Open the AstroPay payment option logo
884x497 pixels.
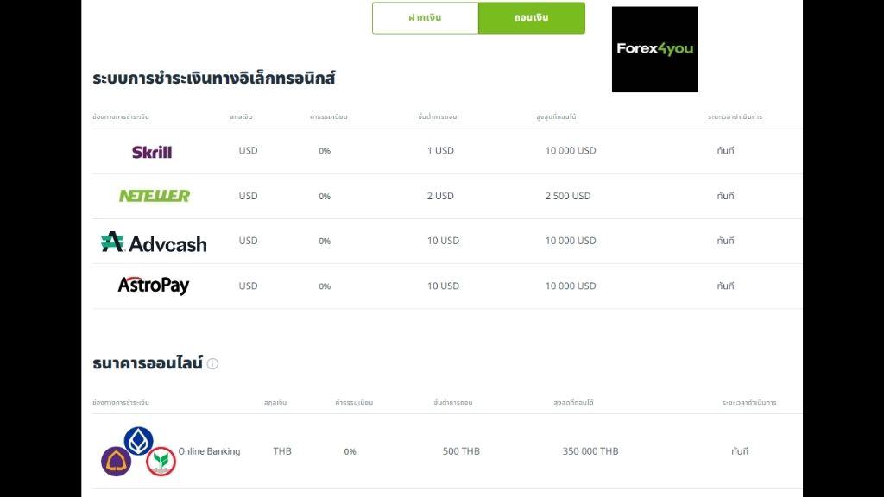click(x=154, y=286)
